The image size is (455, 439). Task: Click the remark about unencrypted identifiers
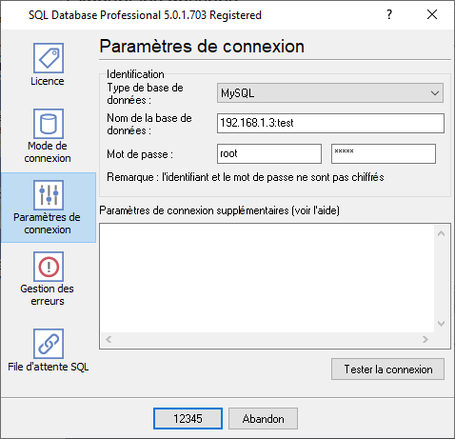point(246,177)
